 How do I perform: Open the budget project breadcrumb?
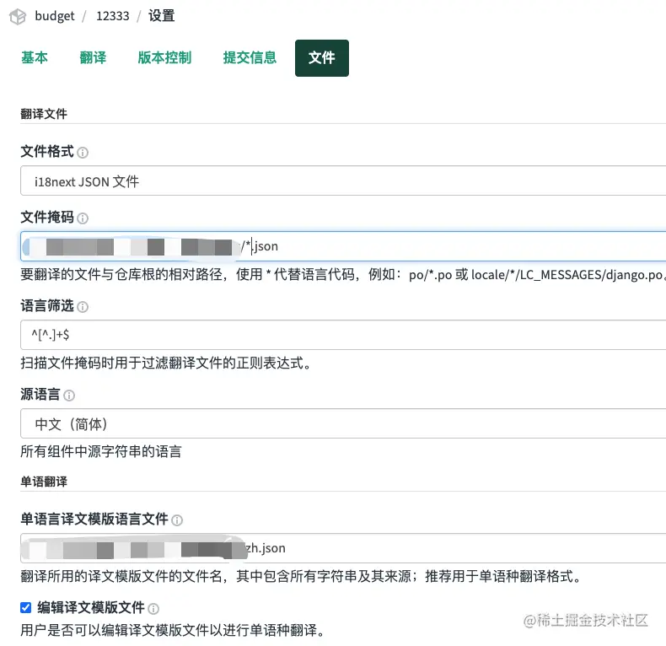click(x=54, y=16)
